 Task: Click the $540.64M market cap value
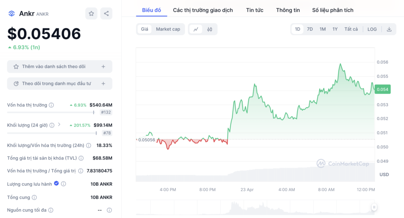point(101,105)
